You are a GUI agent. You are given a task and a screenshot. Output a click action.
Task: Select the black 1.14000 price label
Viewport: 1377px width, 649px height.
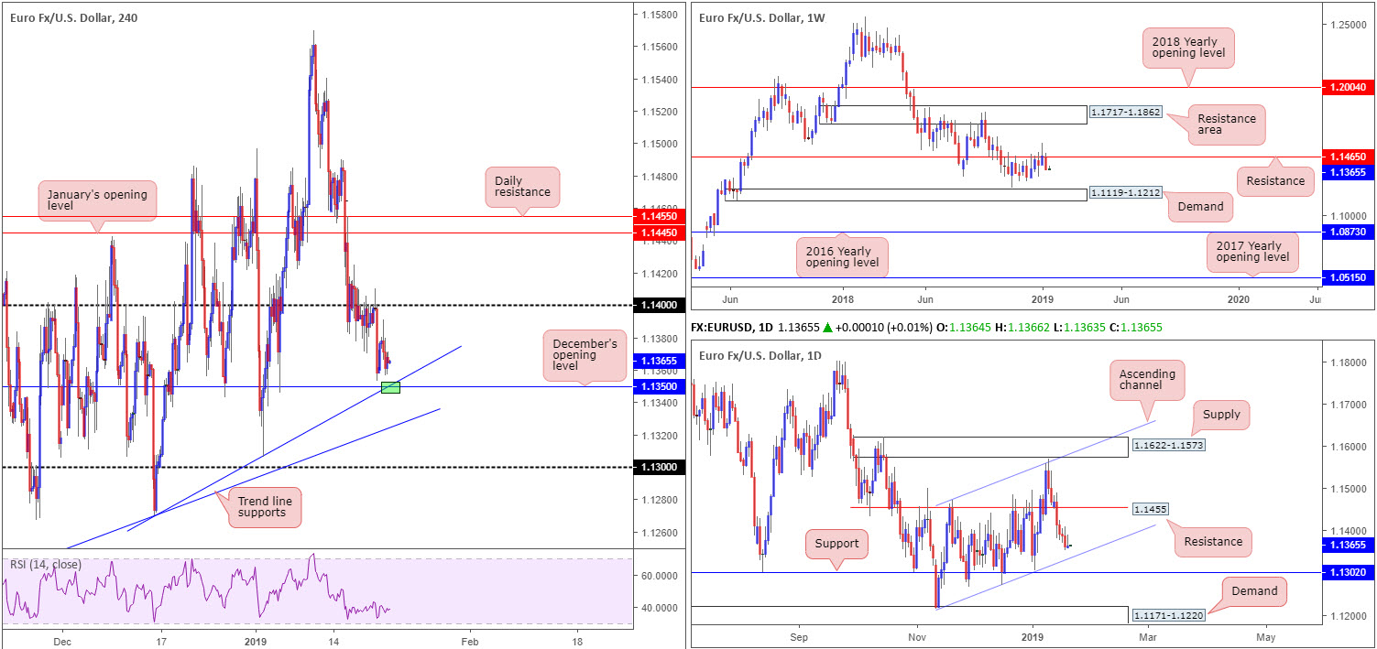[x=659, y=306]
